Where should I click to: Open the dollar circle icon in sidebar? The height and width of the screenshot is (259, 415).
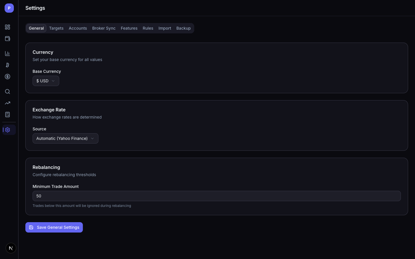click(x=7, y=77)
